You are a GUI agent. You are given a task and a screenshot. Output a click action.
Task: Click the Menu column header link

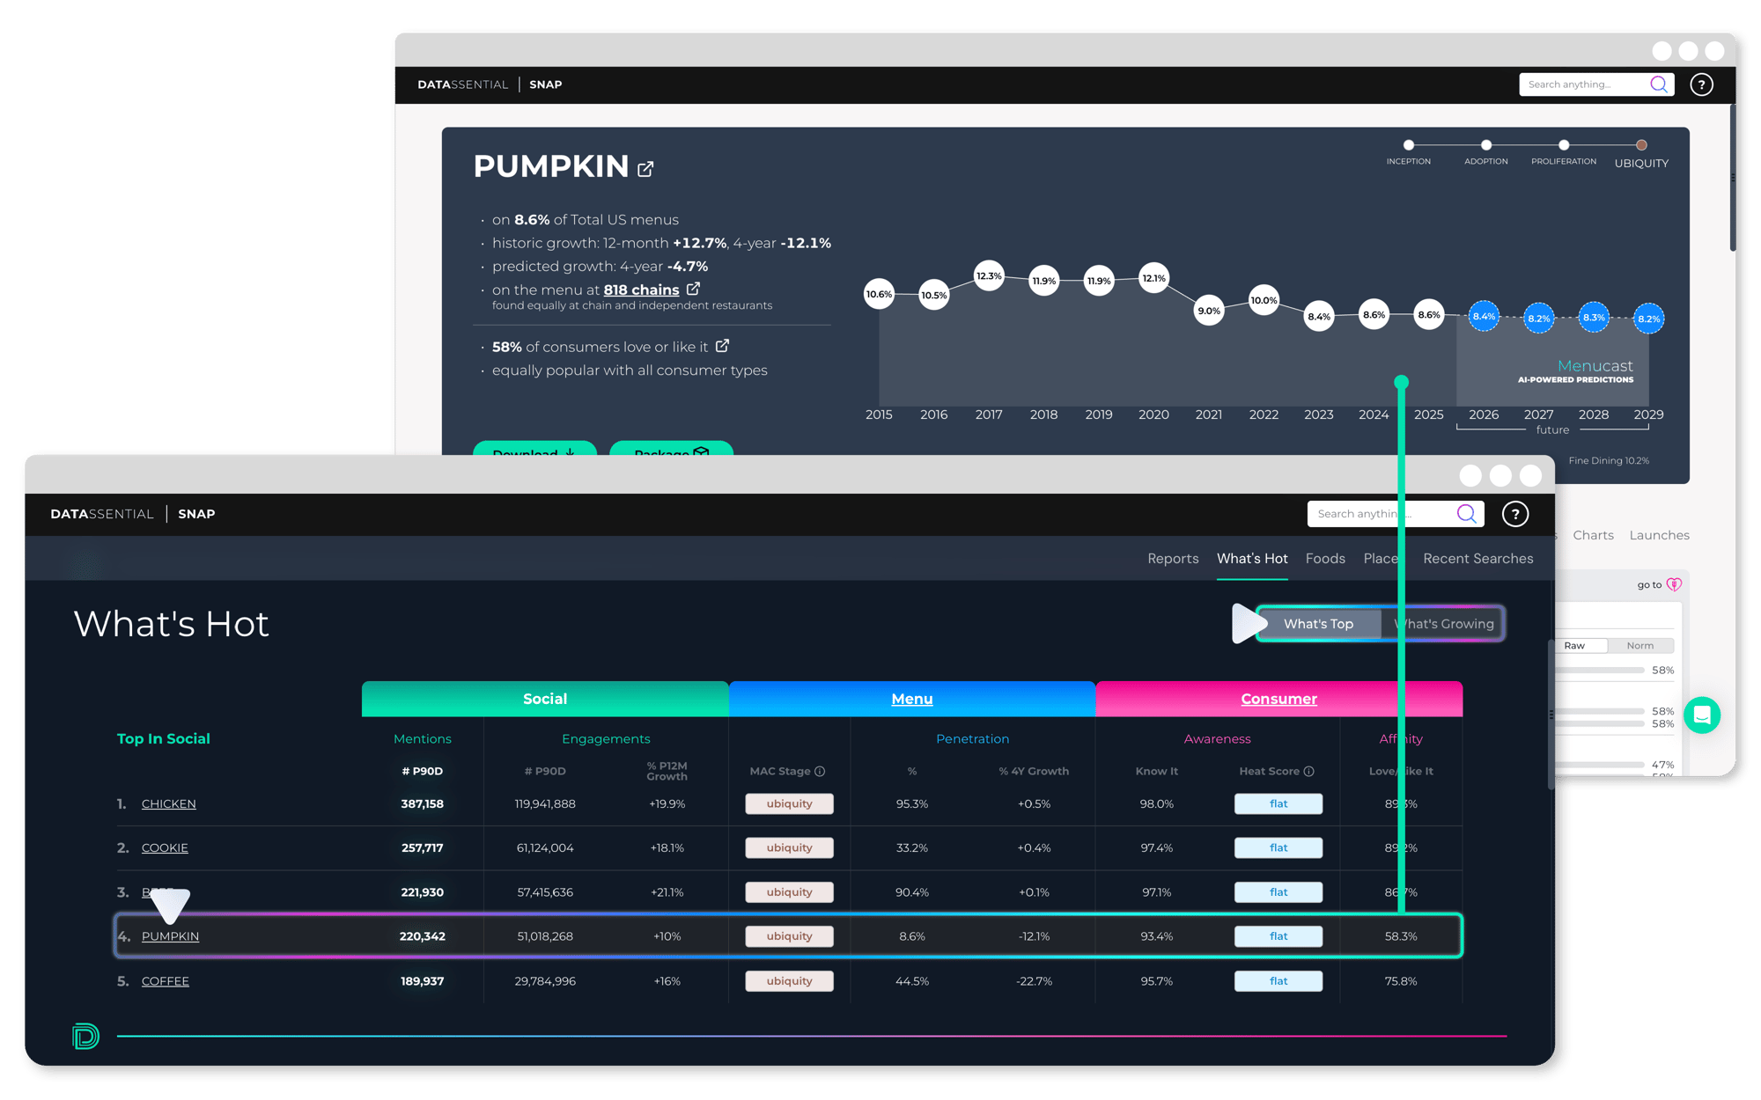pos(911,699)
